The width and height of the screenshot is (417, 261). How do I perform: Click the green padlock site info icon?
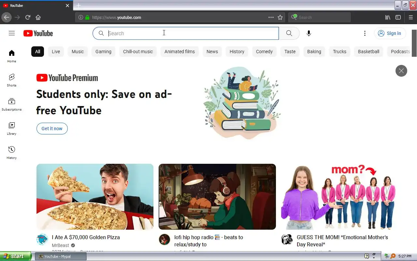pyautogui.click(x=87, y=17)
